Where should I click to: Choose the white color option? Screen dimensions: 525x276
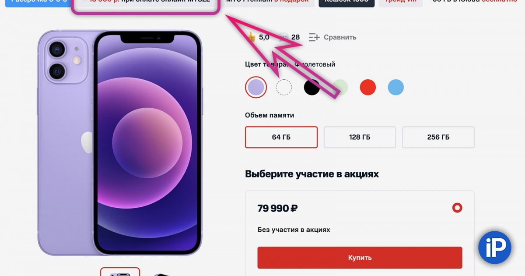click(284, 87)
